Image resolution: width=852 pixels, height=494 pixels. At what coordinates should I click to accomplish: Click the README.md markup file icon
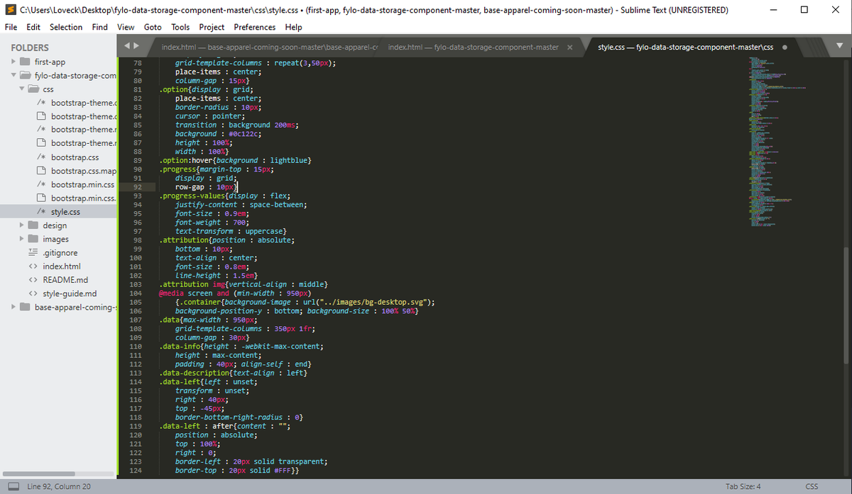[x=33, y=280]
